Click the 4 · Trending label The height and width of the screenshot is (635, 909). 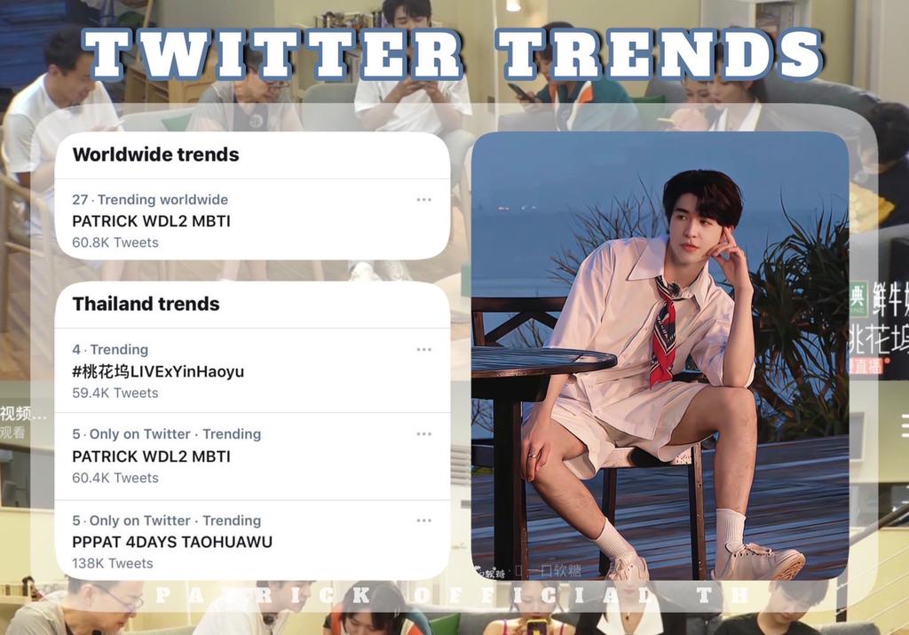[x=110, y=349]
